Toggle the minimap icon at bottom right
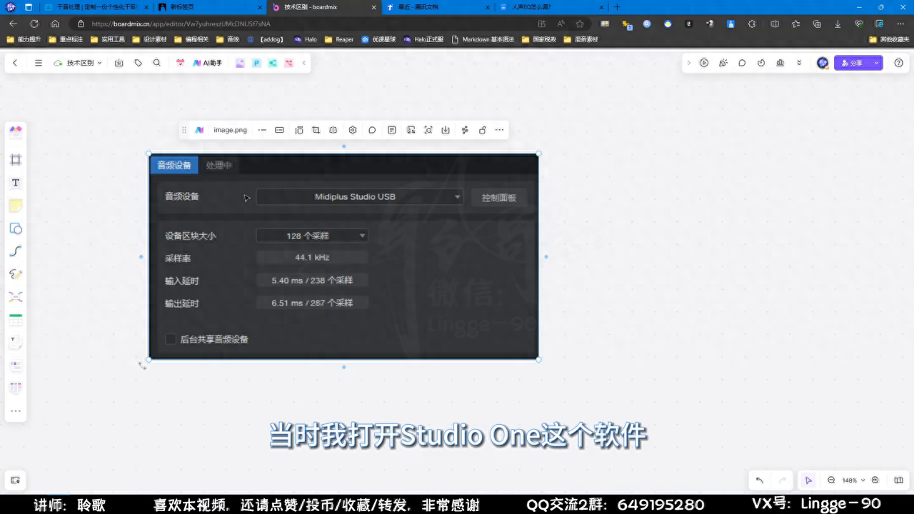 click(x=899, y=480)
